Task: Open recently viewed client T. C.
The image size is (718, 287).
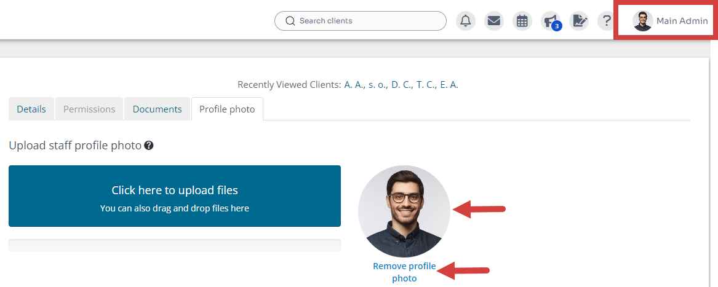Action: pyautogui.click(x=425, y=85)
